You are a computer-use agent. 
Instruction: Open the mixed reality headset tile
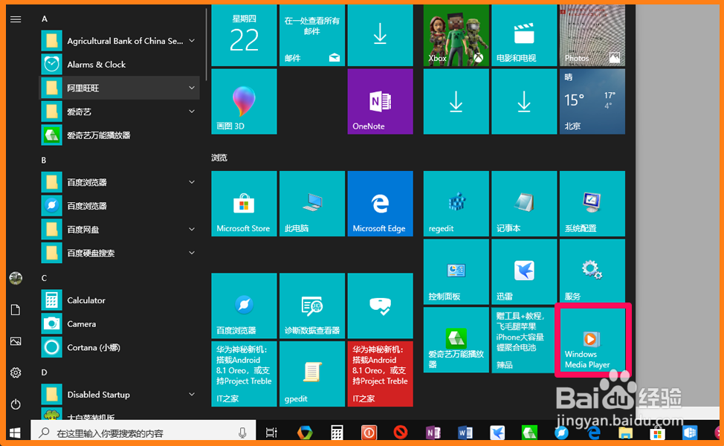pyautogui.click(x=380, y=306)
